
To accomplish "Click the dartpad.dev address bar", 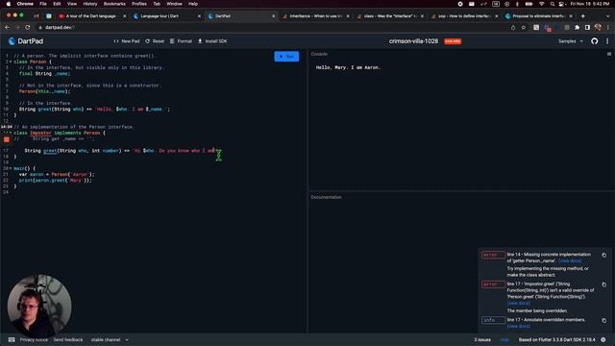I will coord(271,28).
